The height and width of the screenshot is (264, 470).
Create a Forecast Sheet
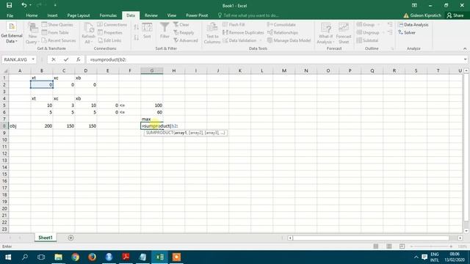pyautogui.click(x=344, y=33)
